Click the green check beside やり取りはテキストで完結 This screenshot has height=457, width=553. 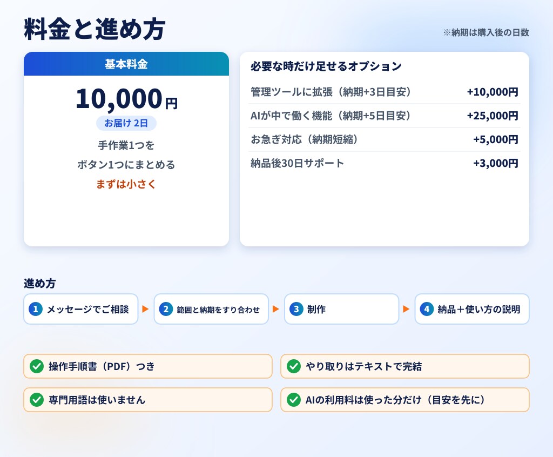coord(294,366)
